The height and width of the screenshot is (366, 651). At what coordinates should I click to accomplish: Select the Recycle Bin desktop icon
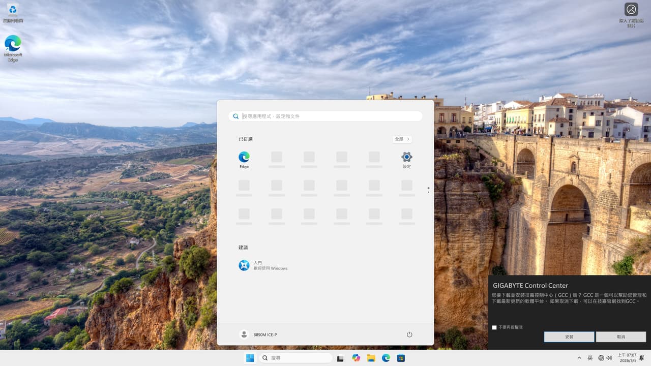(x=13, y=13)
